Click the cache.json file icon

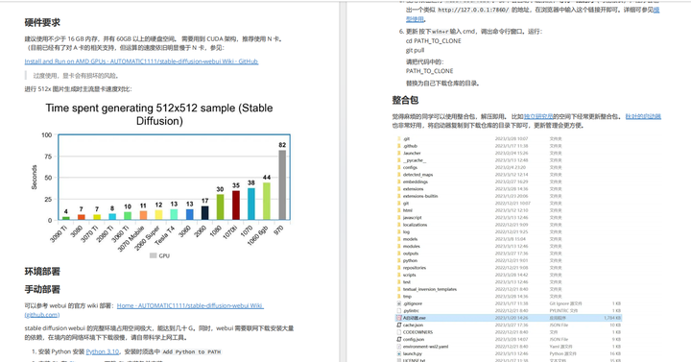399,325
